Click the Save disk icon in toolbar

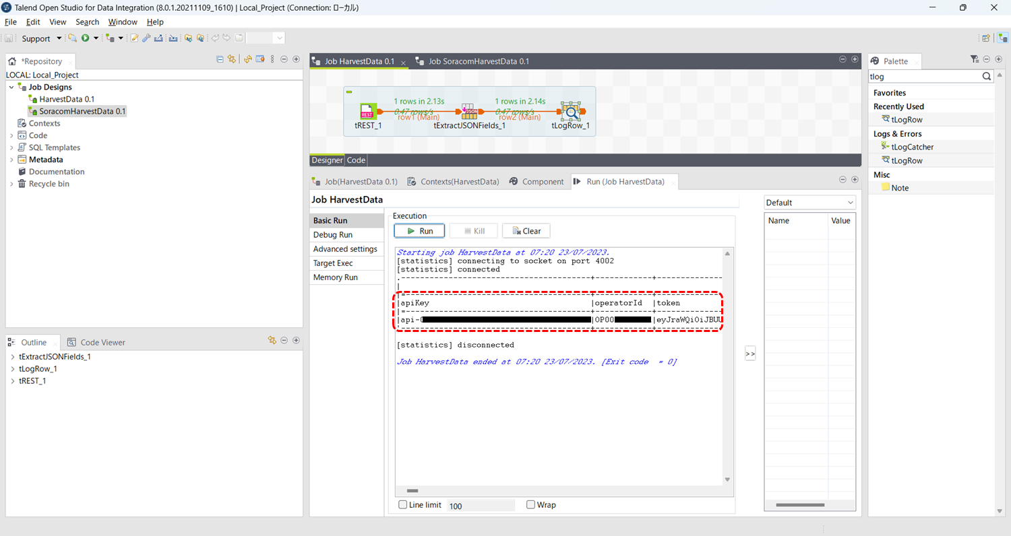click(x=9, y=38)
